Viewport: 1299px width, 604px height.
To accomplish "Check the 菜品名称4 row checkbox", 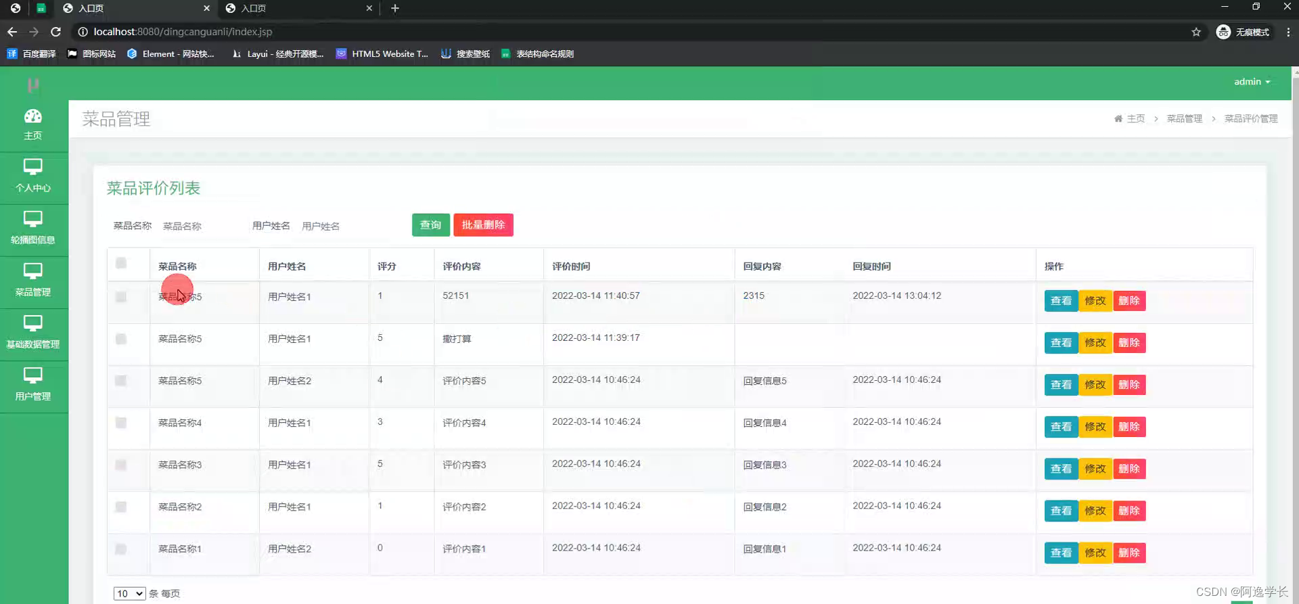I will coord(121,423).
